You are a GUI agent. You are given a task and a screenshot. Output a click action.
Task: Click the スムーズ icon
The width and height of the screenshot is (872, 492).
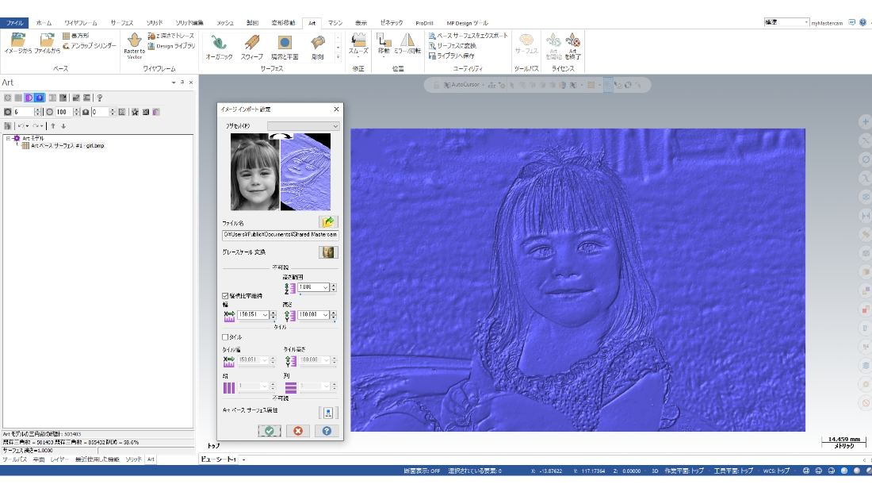pos(358,44)
